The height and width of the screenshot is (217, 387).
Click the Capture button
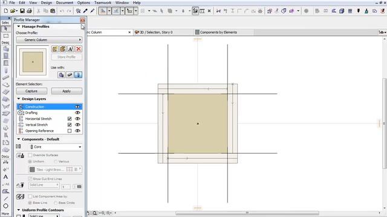(x=31, y=91)
